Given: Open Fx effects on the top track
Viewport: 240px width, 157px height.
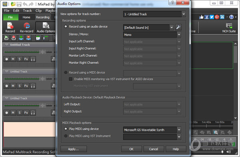Looking at the screenshot, I should coord(26,59).
